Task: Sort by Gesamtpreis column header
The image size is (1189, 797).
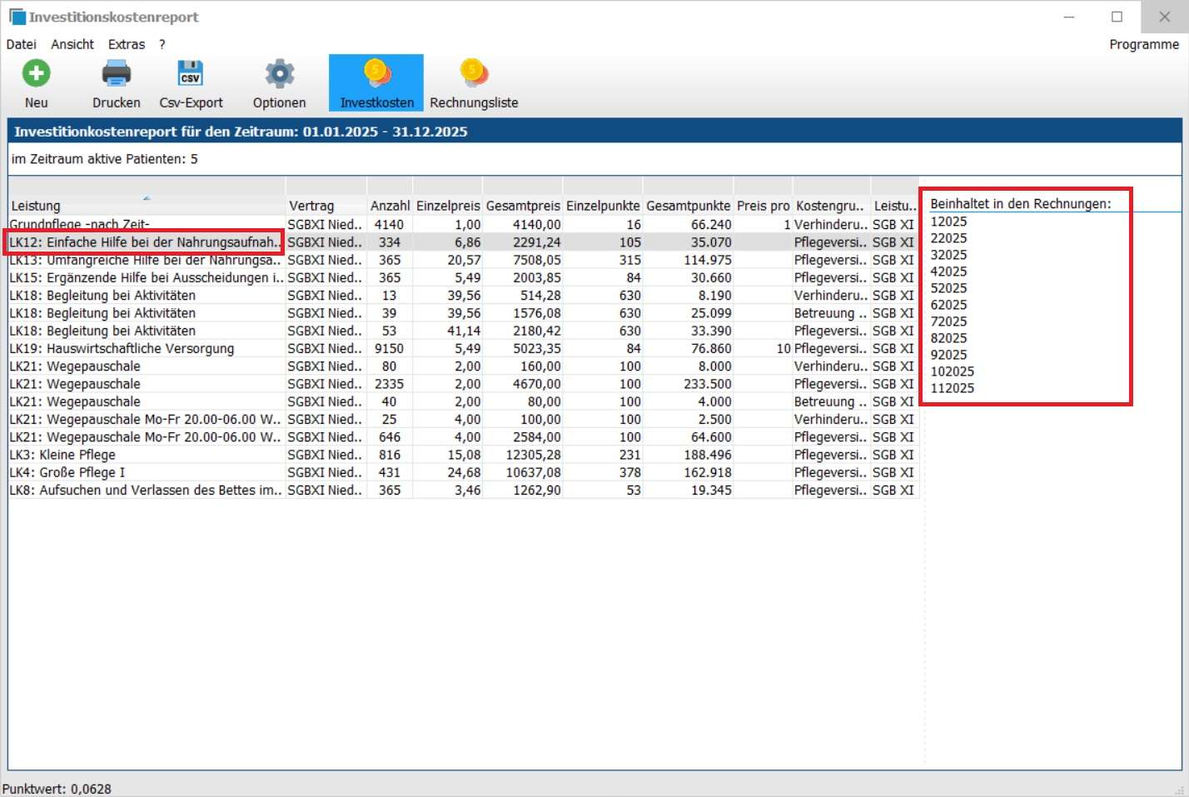Action: tap(523, 206)
